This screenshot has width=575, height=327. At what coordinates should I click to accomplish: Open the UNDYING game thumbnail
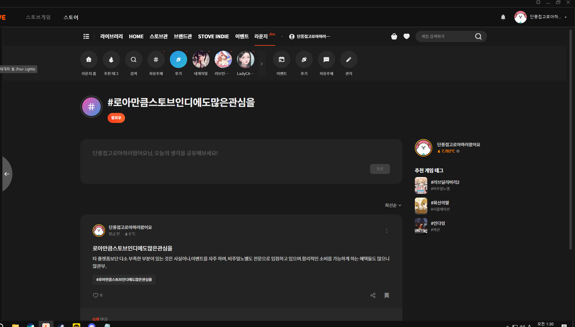tap(421, 227)
